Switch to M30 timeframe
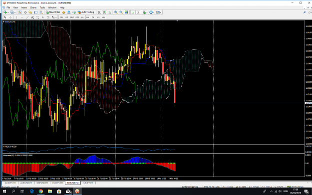 77,17
